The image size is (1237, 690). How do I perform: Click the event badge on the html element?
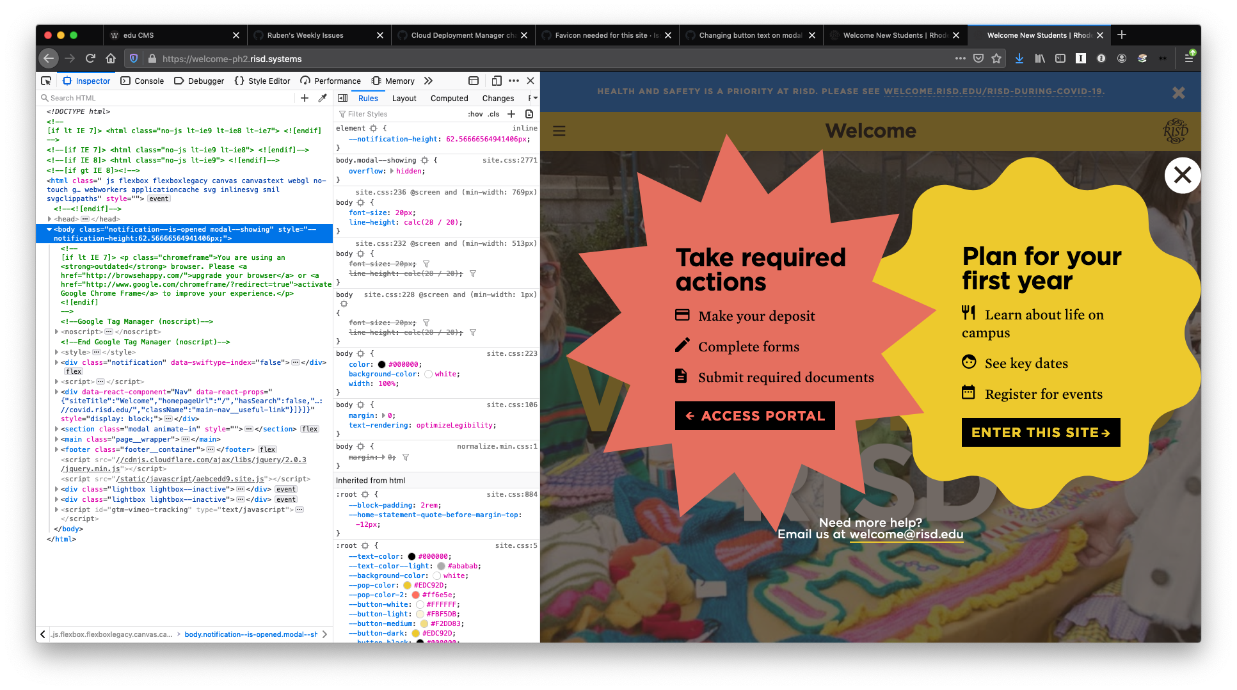click(x=158, y=198)
